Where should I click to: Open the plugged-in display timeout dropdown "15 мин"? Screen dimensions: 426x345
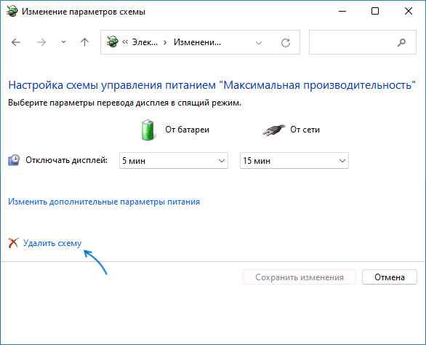coord(294,161)
